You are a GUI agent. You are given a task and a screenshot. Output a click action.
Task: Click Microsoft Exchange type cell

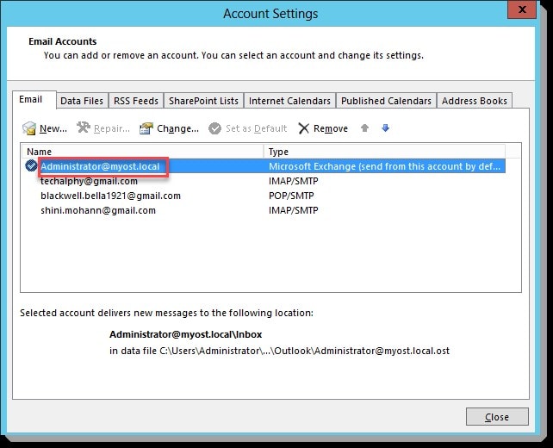(x=384, y=166)
